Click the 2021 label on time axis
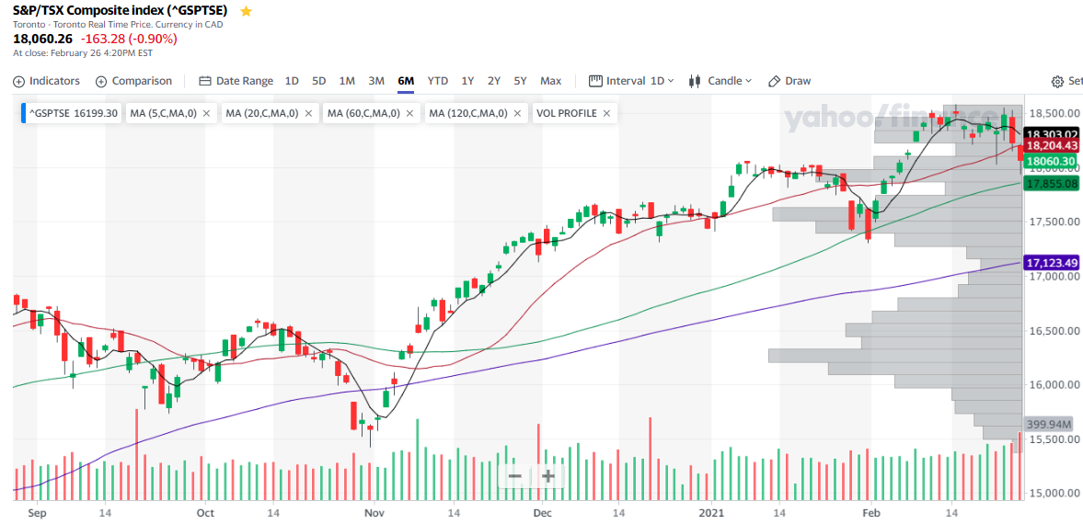 (710, 514)
